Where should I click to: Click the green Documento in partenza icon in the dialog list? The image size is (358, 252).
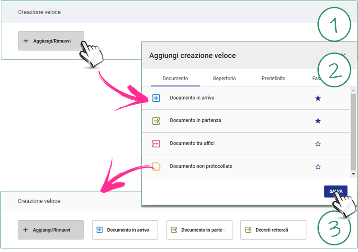[x=156, y=120]
